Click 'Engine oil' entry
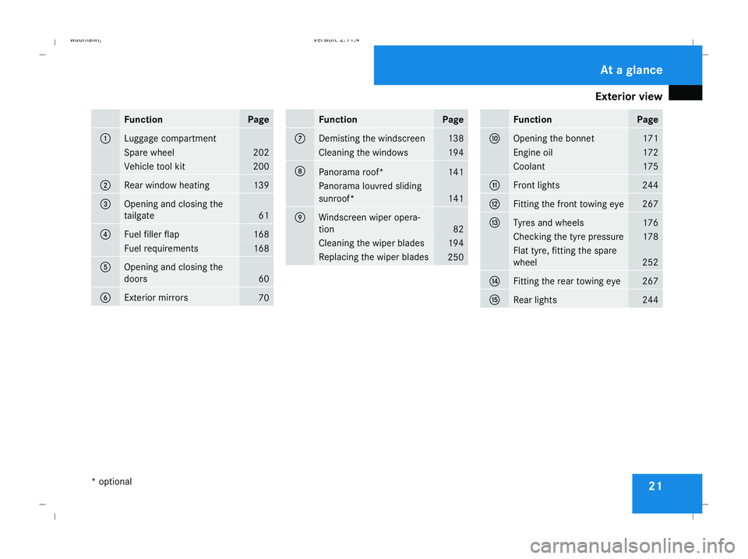748x559 pixels. tap(533, 153)
